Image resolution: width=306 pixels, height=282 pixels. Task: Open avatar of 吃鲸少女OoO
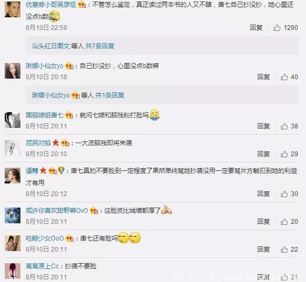coord(13,243)
